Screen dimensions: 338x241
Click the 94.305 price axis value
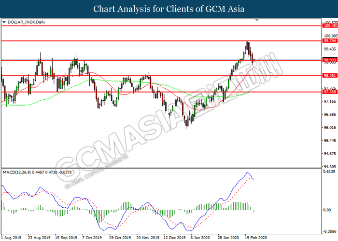[330, 167]
